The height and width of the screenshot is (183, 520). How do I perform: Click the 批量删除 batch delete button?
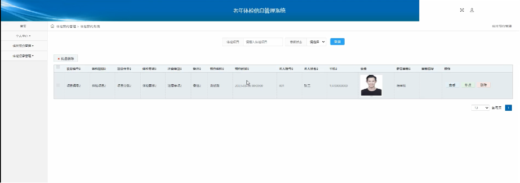[x=66, y=59]
